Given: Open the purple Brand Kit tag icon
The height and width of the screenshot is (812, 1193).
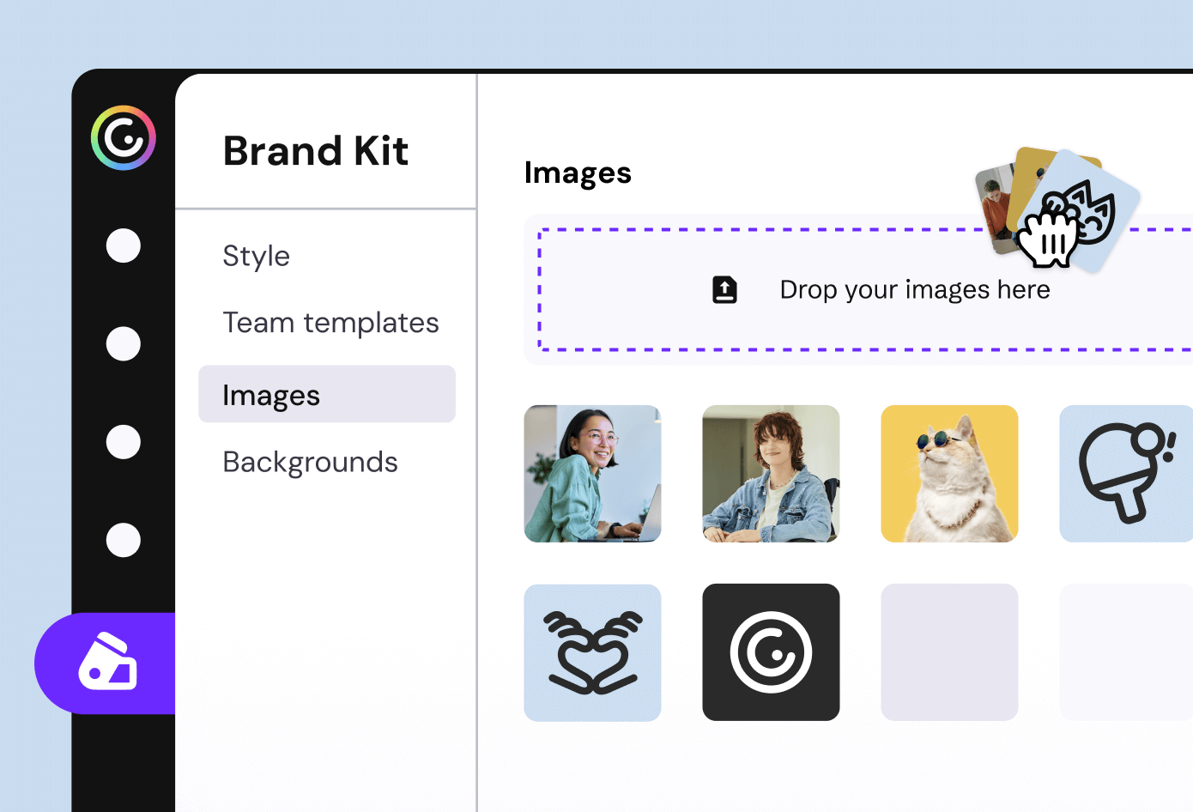Looking at the screenshot, I should [x=106, y=663].
